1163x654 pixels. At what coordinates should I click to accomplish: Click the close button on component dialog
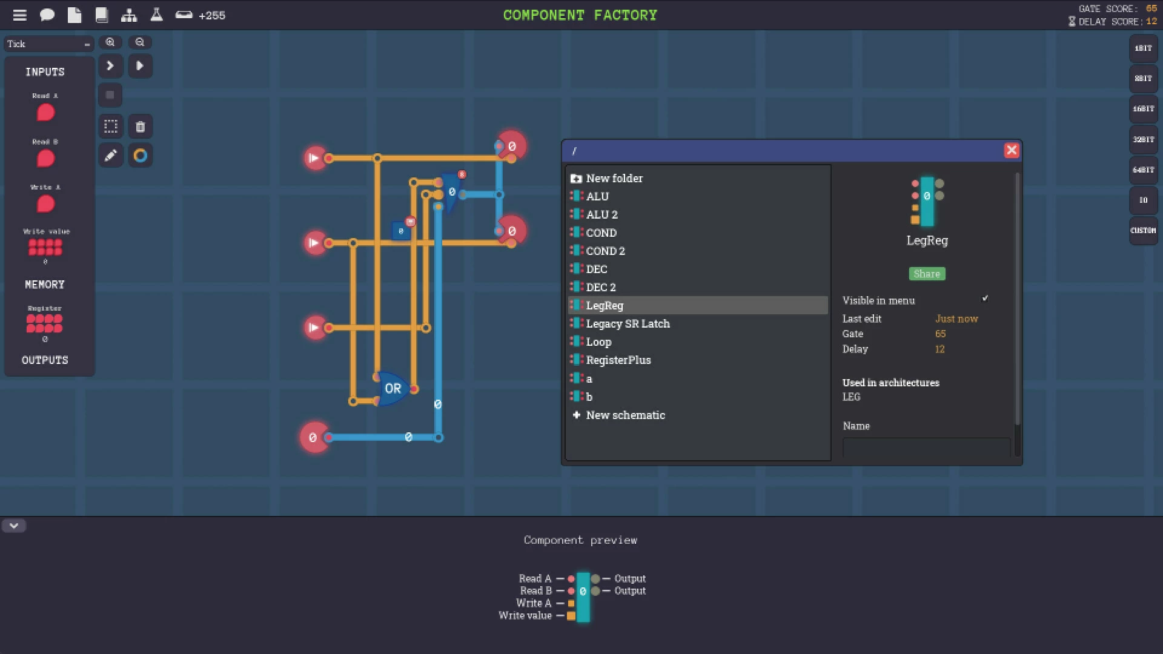pos(1010,150)
